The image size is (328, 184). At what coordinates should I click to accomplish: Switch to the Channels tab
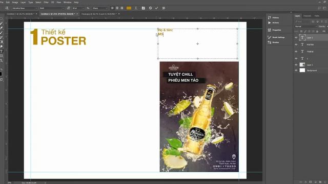click(307, 16)
